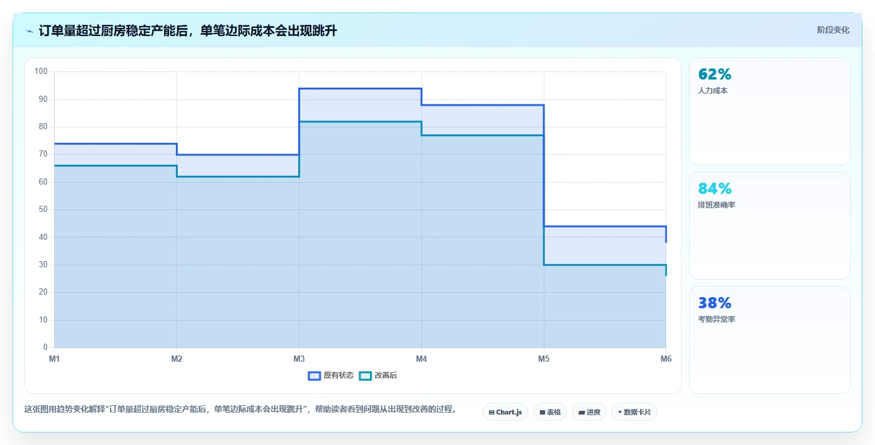The image size is (875, 445).
Task: Click the 改善后 teal legend swatch
Action: pyautogui.click(x=365, y=375)
